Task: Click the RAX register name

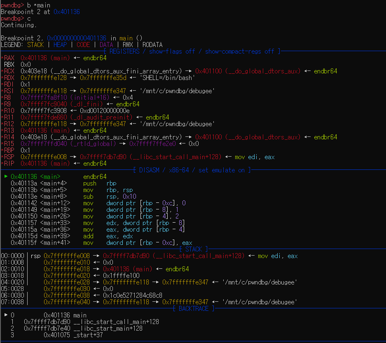Action: 9,58
